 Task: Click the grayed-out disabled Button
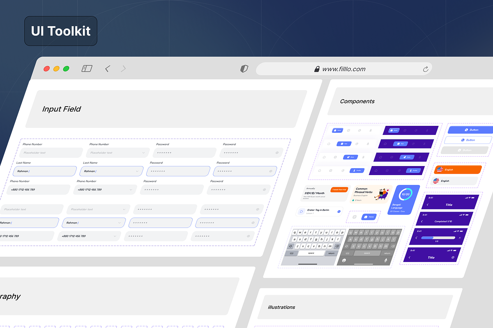(465, 150)
